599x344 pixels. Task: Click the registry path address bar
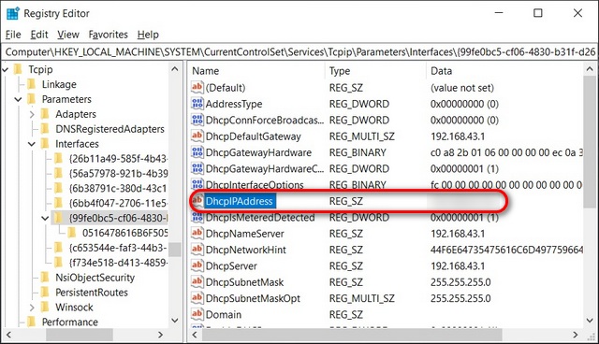299,51
